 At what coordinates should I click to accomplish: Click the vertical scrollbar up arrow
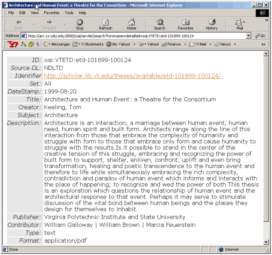click(266, 54)
